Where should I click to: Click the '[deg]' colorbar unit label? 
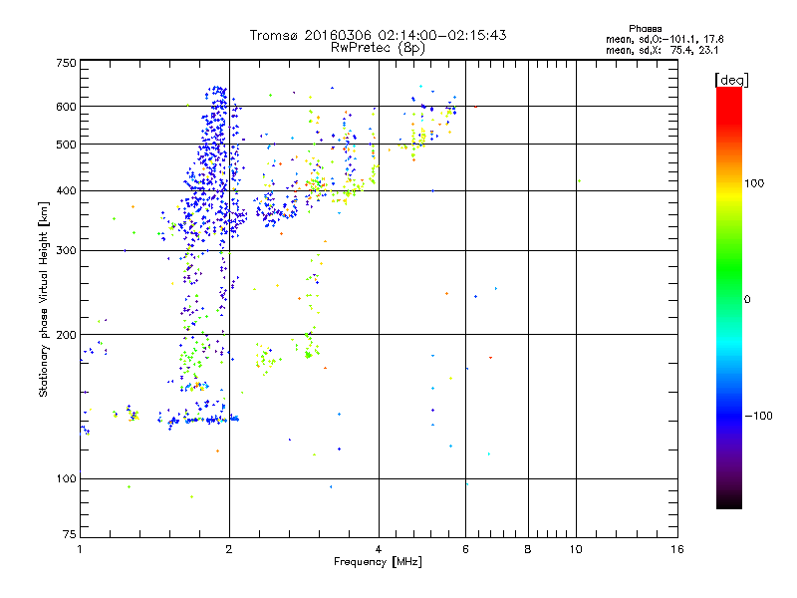731,80
